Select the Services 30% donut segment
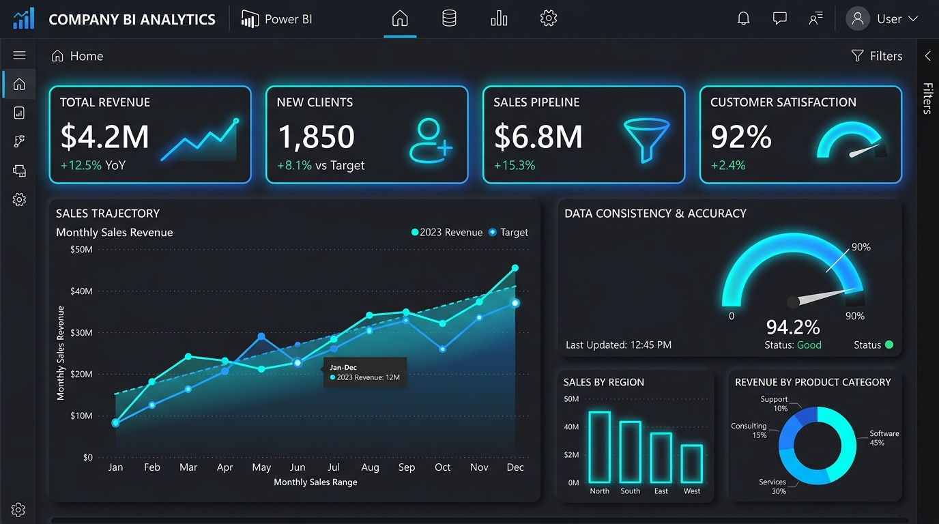The width and height of the screenshot is (939, 524). click(x=798, y=471)
